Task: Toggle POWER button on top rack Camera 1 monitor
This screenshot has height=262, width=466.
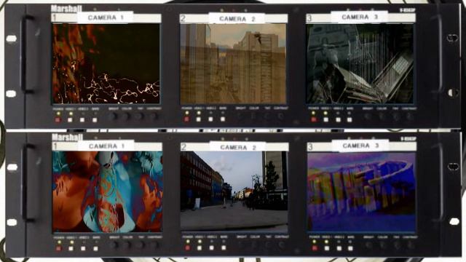Action: pos(58,120)
